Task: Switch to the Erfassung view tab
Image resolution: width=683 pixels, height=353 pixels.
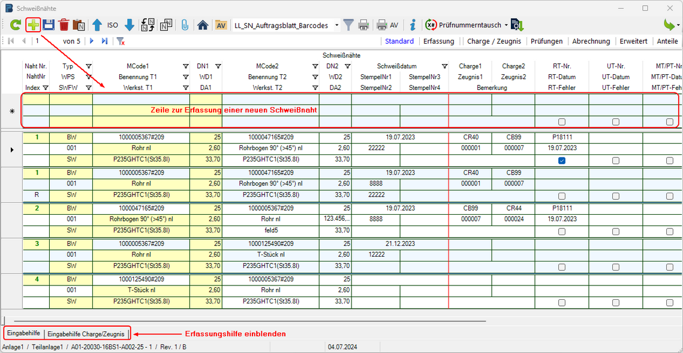Action: point(438,41)
